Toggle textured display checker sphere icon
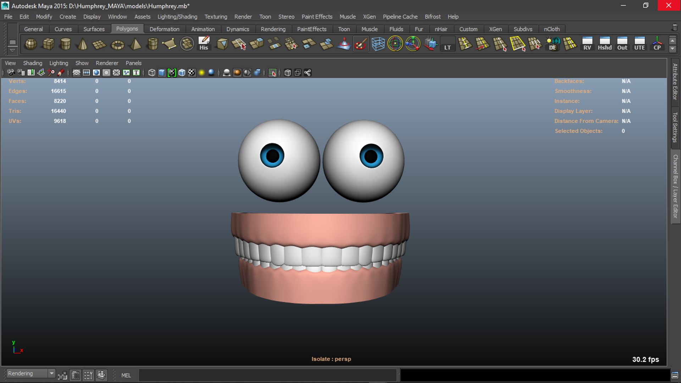This screenshot has width=681, height=383. [x=192, y=73]
